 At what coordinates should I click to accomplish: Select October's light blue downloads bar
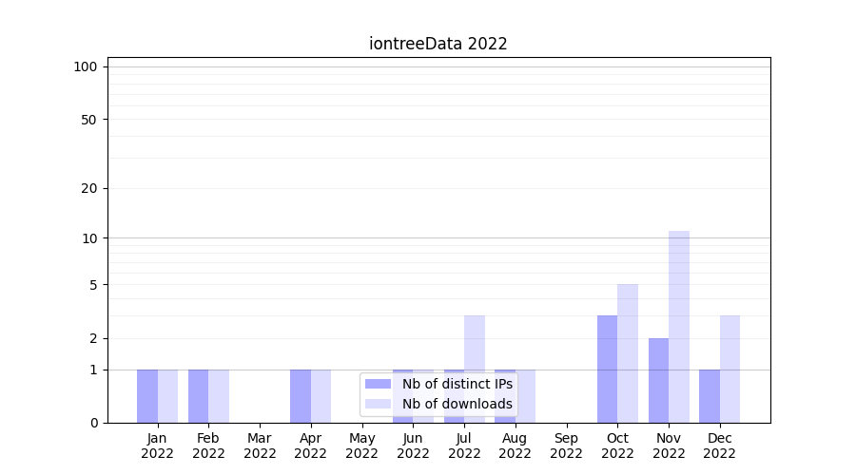point(628,352)
